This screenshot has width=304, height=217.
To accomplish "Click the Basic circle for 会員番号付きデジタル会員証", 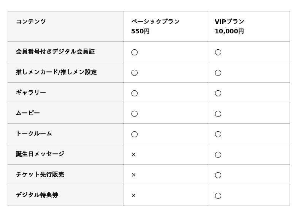I will pyautogui.click(x=135, y=52).
